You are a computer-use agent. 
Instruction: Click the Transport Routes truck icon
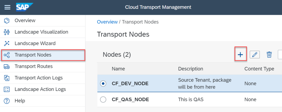pyautogui.click(x=7, y=67)
